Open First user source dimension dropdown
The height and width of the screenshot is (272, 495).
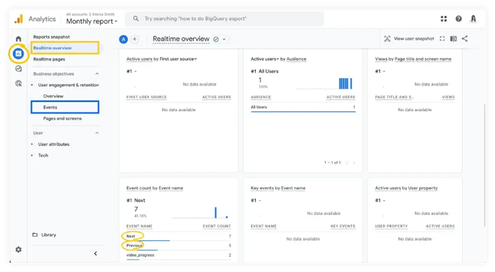coord(178,59)
